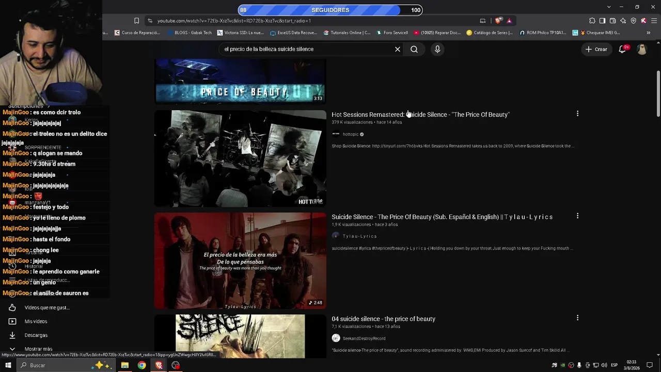661x372 pixels.
Task: Click the YouTube search magnifier button
Action: pyautogui.click(x=414, y=49)
